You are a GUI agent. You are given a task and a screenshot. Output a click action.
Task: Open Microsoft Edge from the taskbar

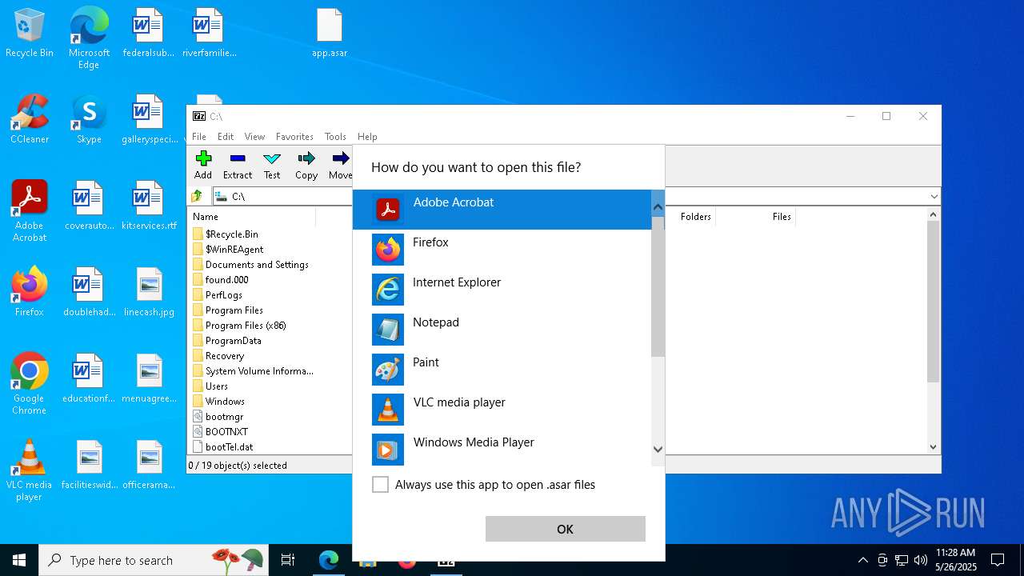coord(329,561)
